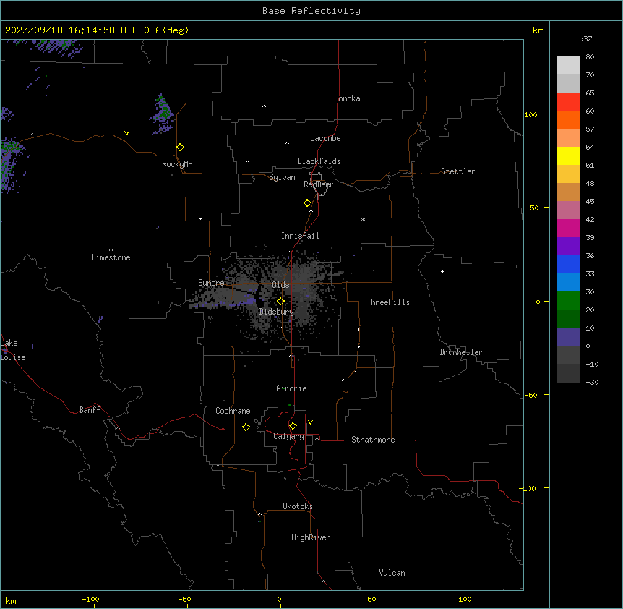Select the magenta 42 dBZ color band

coord(568,228)
